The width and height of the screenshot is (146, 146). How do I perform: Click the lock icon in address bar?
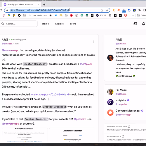point(7,10)
